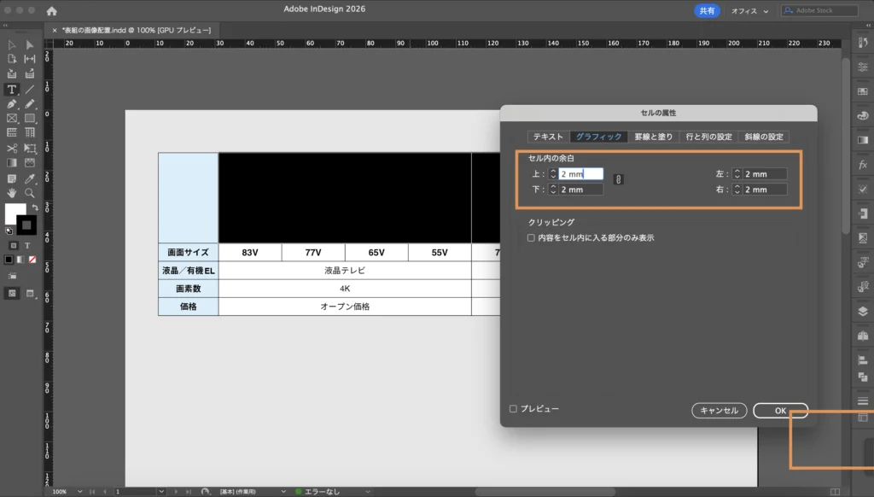Click the Home icon in title bar

coord(52,11)
